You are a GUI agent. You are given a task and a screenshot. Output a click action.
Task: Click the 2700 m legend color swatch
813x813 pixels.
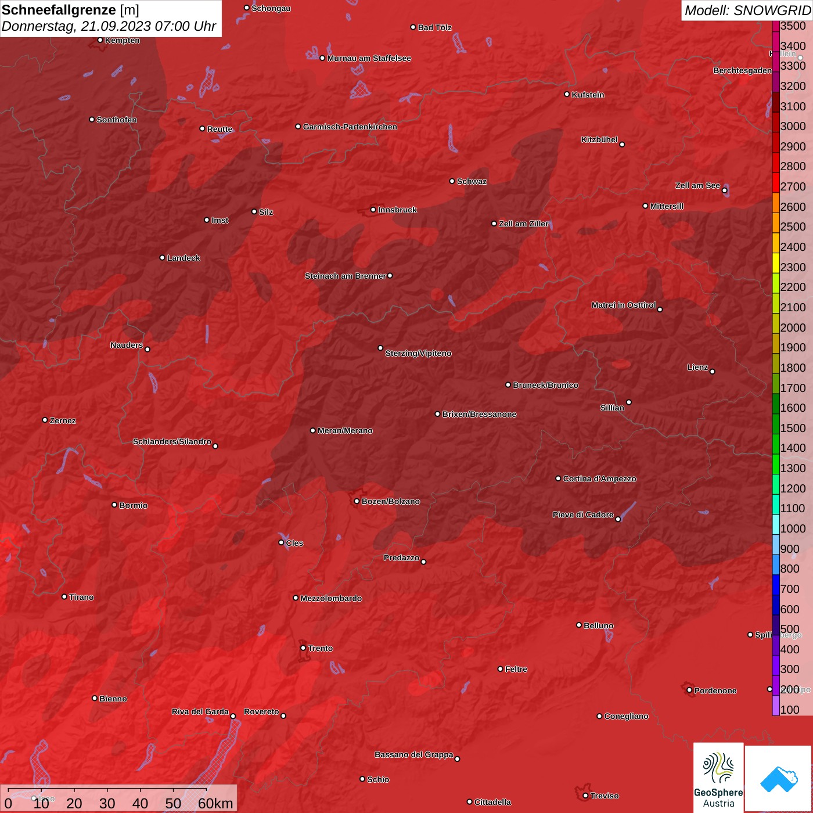click(776, 183)
